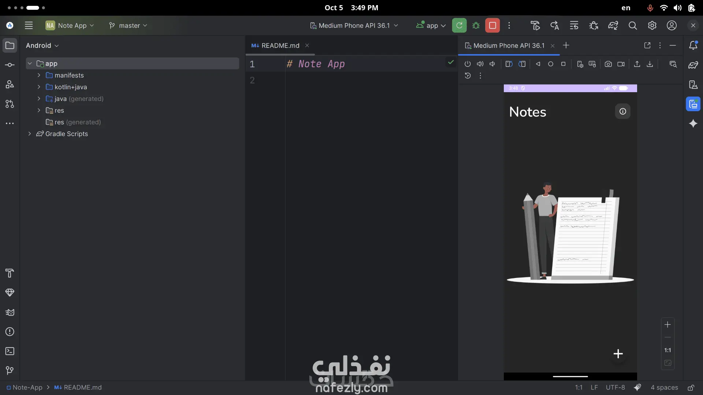
Task: Open Terminal tool window
Action: click(x=10, y=351)
